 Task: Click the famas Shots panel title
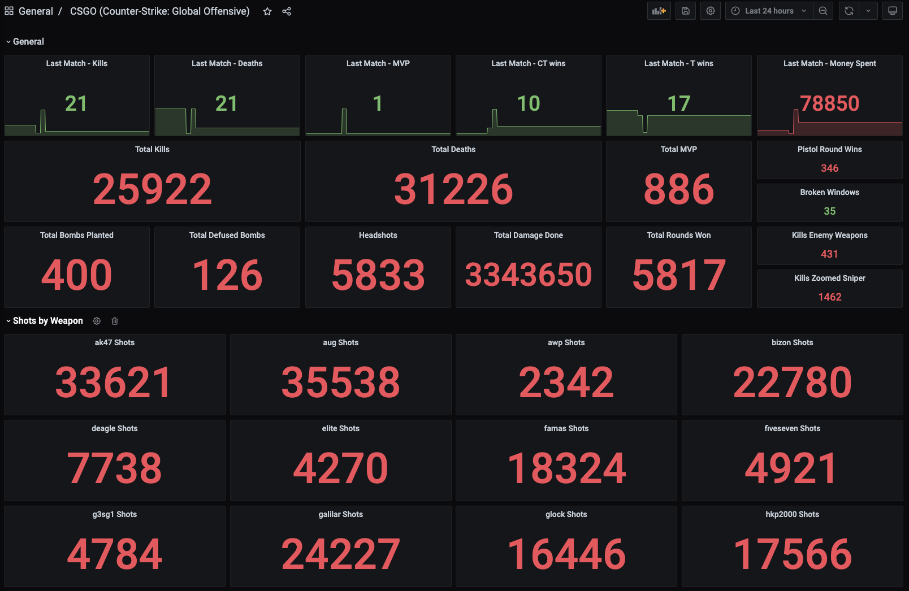tap(566, 428)
